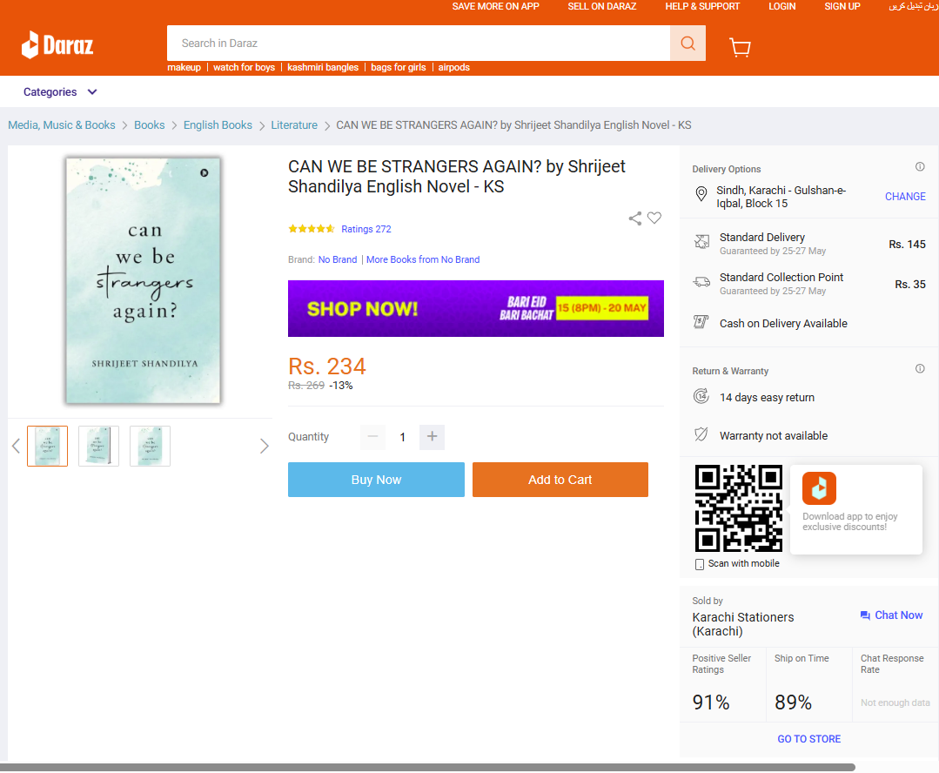Image resolution: width=939 pixels, height=773 pixels.
Task: Increase quantity with plus button
Action: click(x=432, y=437)
